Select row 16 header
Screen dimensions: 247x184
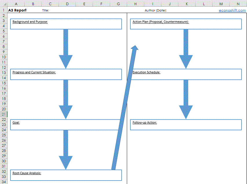click(x=4, y=88)
